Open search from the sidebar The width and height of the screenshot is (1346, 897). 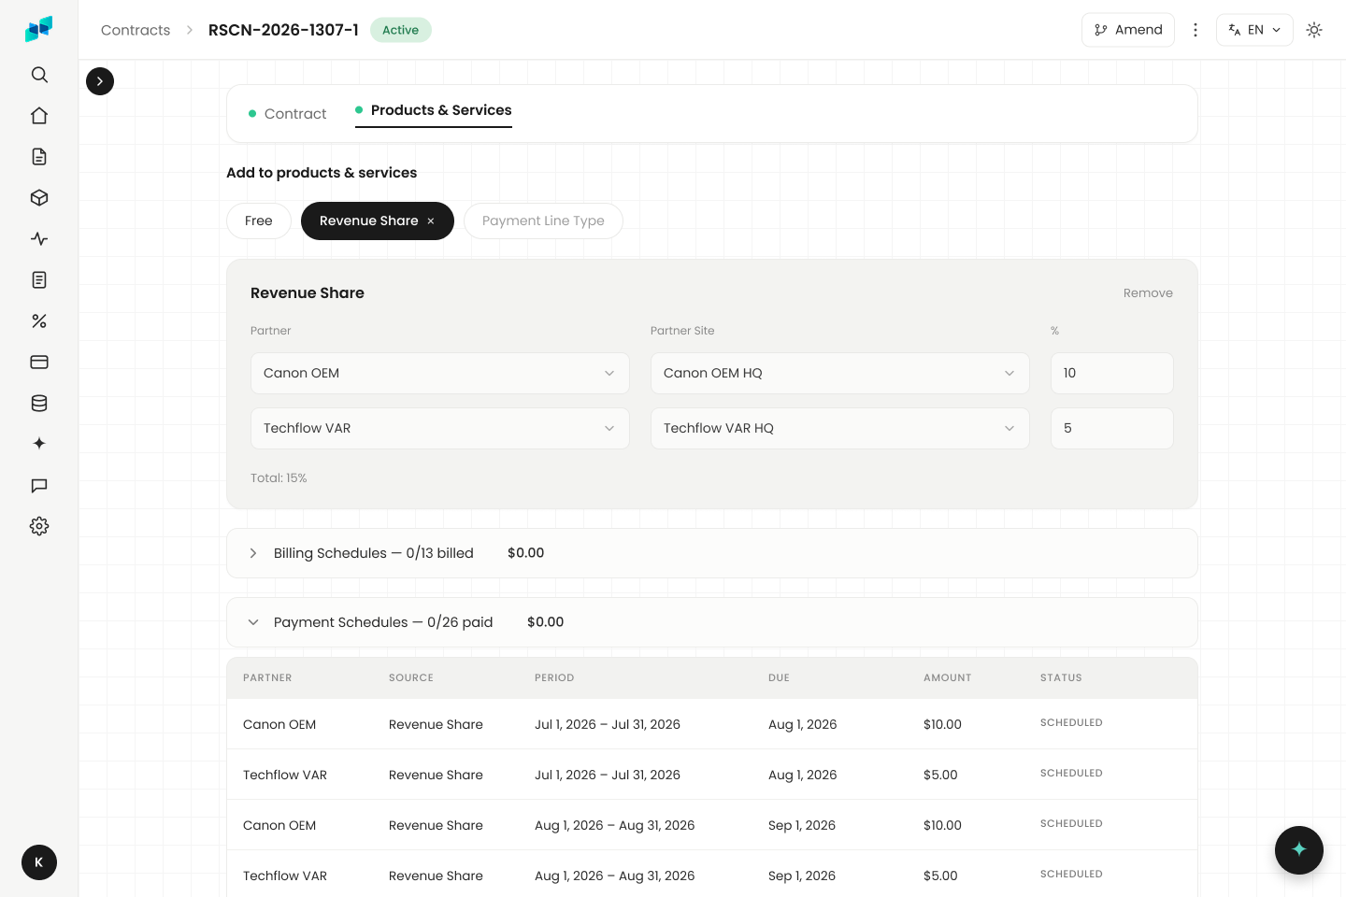click(x=39, y=75)
